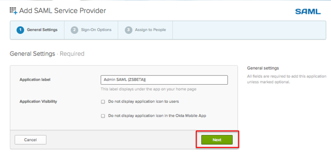Image resolution: width=331 pixels, height=156 pixels.
Task: Click the SAML logo
Action: [x=308, y=12]
